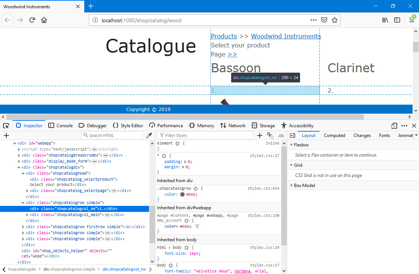The image size is (419, 274).
Task: Close the Woodwind Instruments tab
Action: click(x=78, y=6)
